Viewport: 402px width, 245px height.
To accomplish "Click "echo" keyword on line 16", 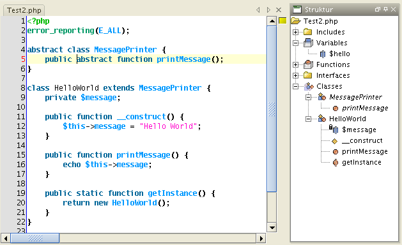I will coord(72,165).
